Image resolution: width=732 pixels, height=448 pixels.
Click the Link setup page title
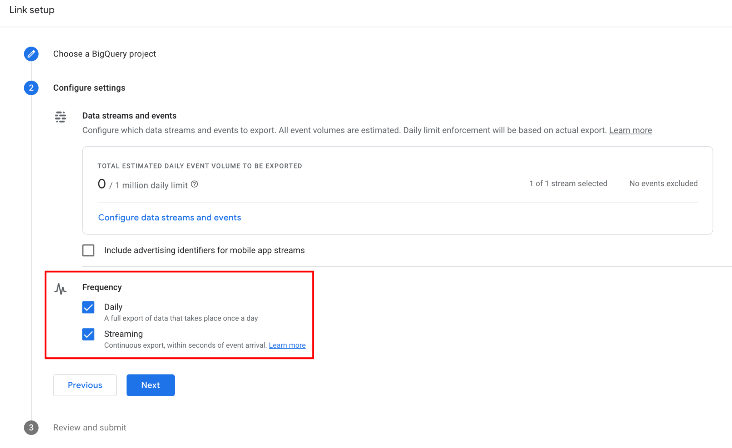(x=32, y=10)
